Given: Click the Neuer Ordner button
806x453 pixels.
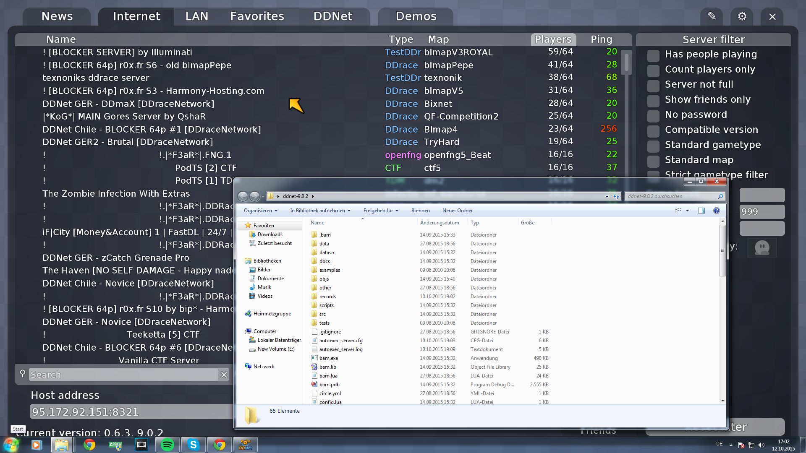Looking at the screenshot, I should [457, 211].
